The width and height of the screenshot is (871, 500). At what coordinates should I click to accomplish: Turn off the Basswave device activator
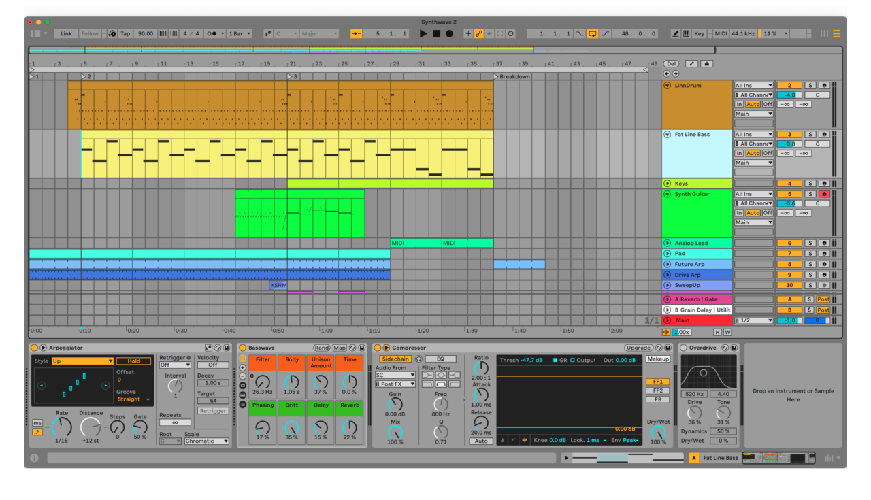(x=242, y=348)
